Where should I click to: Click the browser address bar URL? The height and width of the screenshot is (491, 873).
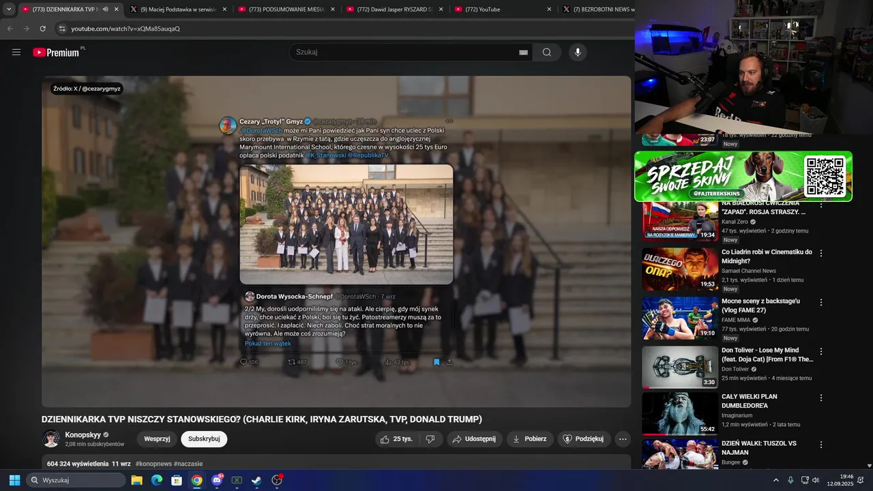point(125,29)
